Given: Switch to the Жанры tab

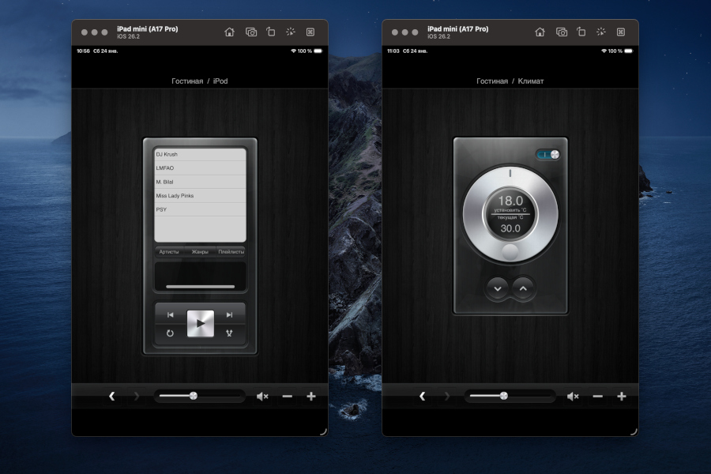Looking at the screenshot, I should [200, 252].
